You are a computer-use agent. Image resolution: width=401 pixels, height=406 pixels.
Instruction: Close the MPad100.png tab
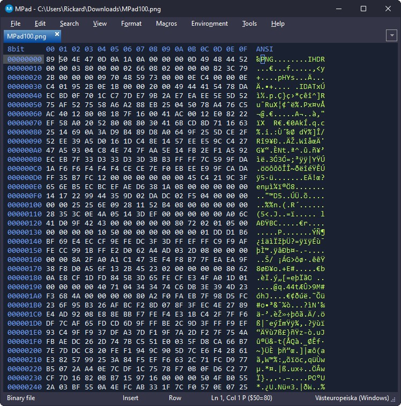point(57,34)
